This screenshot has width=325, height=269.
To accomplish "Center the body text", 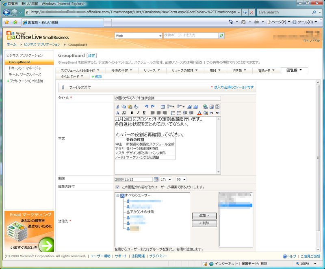I will (x=158, y=113).
